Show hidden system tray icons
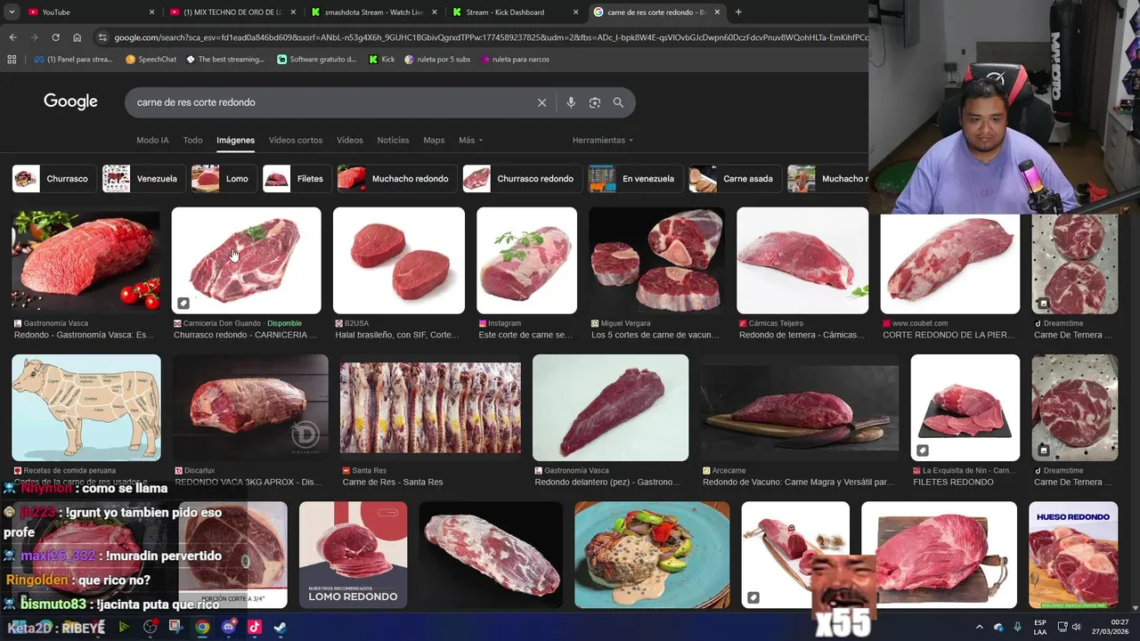The height and width of the screenshot is (641, 1140). 979,627
